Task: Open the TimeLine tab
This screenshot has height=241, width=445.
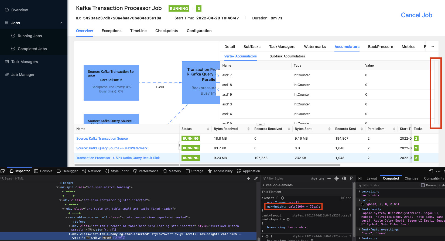Action: click(138, 31)
